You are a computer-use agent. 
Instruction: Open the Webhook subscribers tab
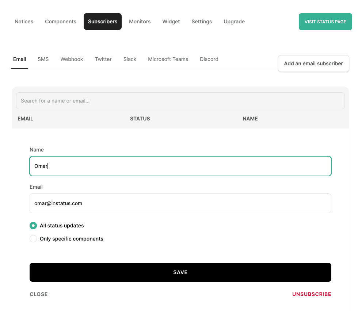pyautogui.click(x=72, y=59)
